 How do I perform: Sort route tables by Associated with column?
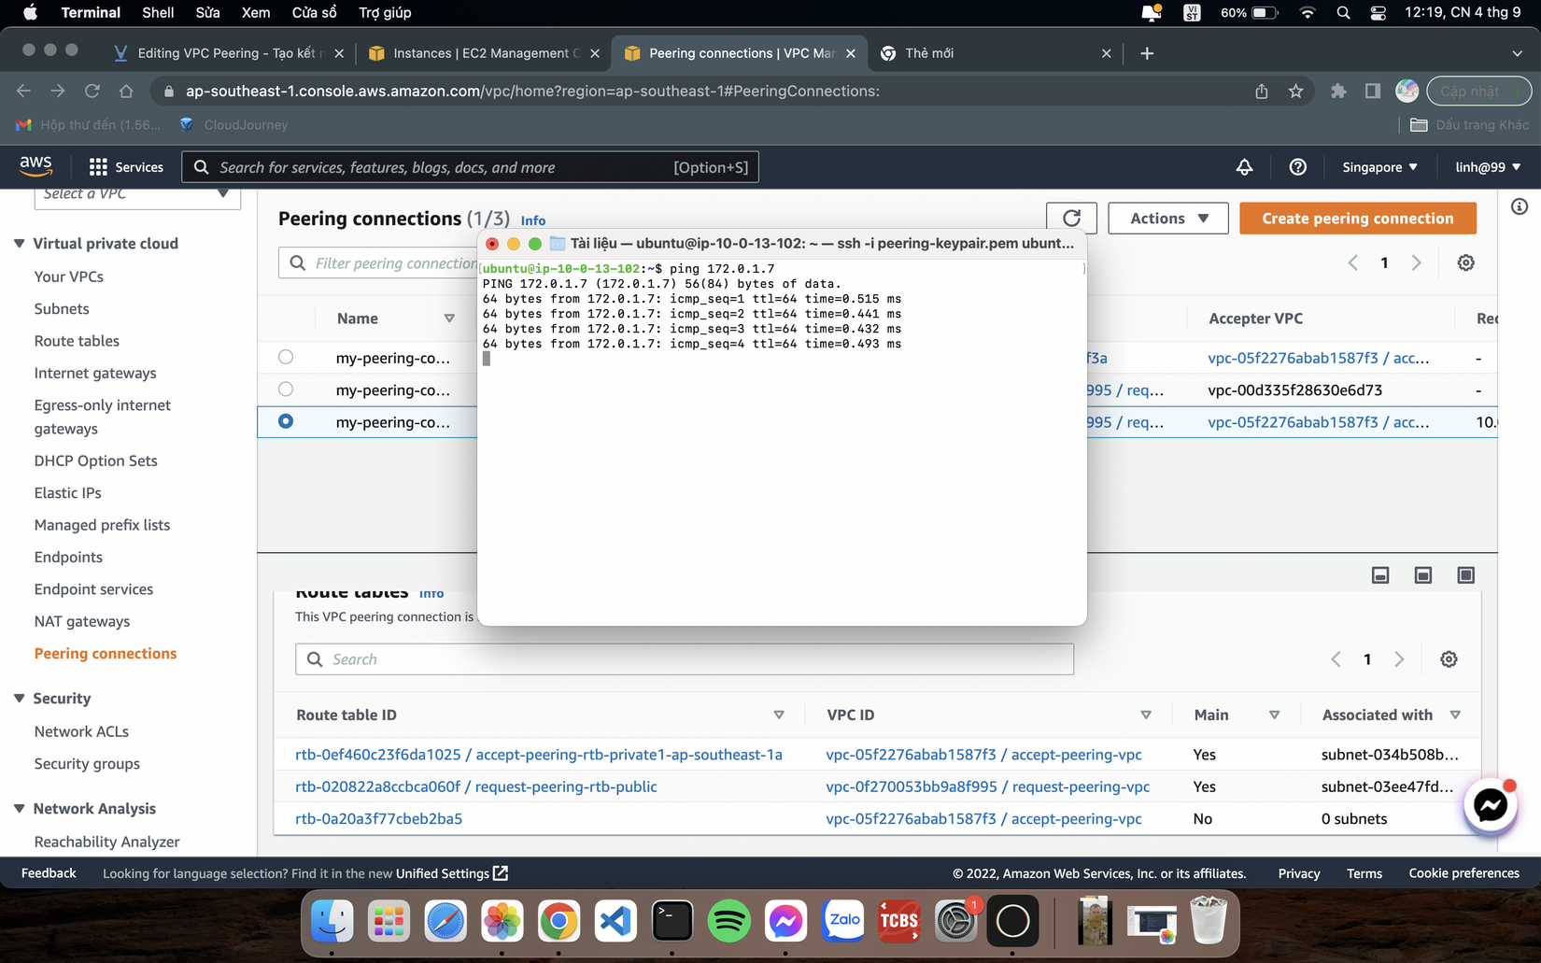click(1455, 715)
